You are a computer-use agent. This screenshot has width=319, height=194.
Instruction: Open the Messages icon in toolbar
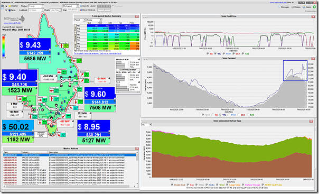pyautogui.click(x=279, y=7)
